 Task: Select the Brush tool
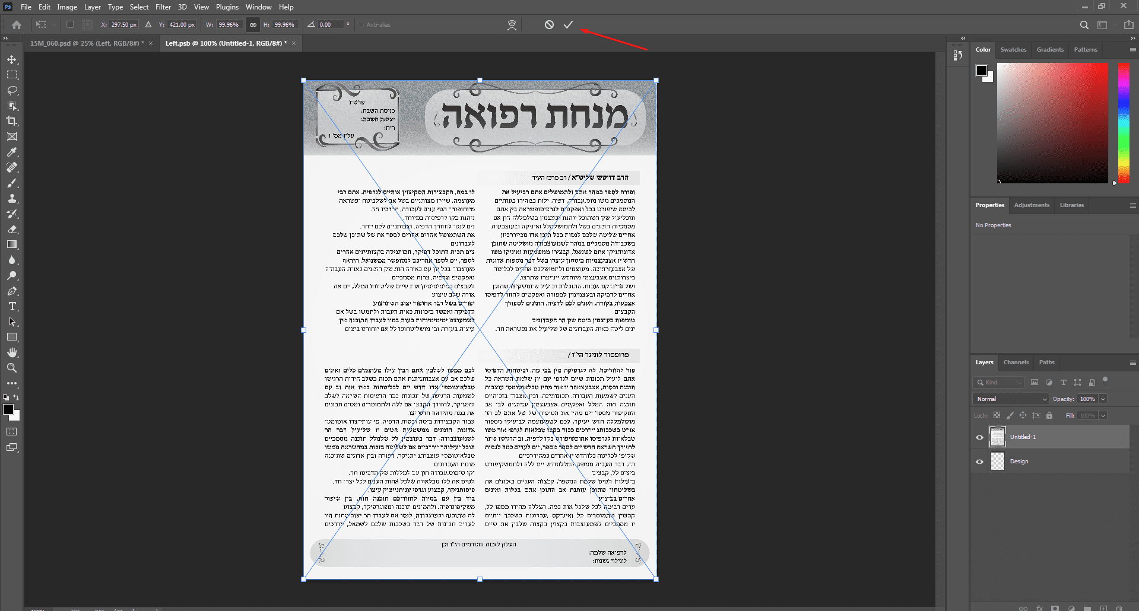[12, 183]
